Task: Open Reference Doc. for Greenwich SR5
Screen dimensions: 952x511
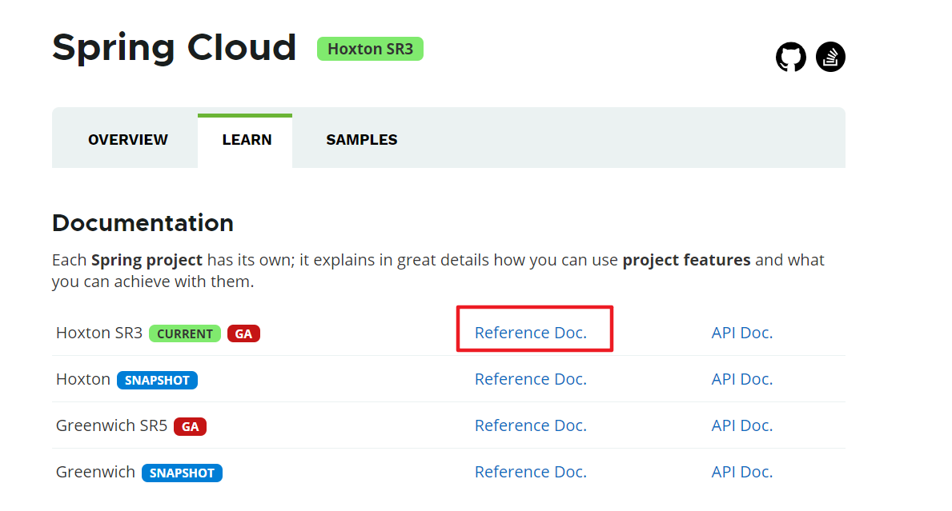Action: tap(531, 425)
